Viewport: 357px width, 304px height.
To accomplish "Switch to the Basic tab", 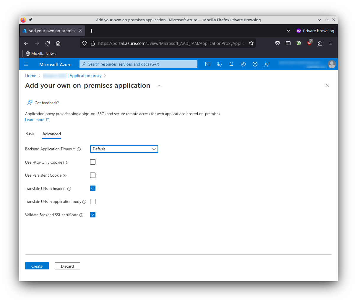I will [x=30, y=134].
